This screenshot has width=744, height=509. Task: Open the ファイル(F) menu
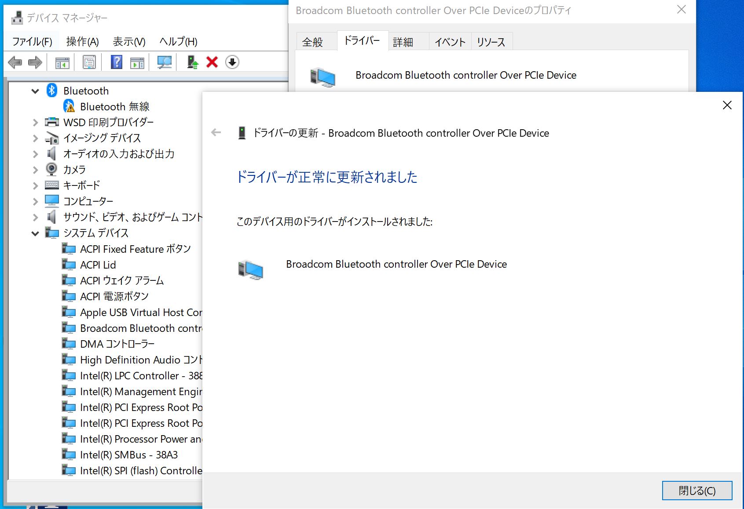coord(32,41)
